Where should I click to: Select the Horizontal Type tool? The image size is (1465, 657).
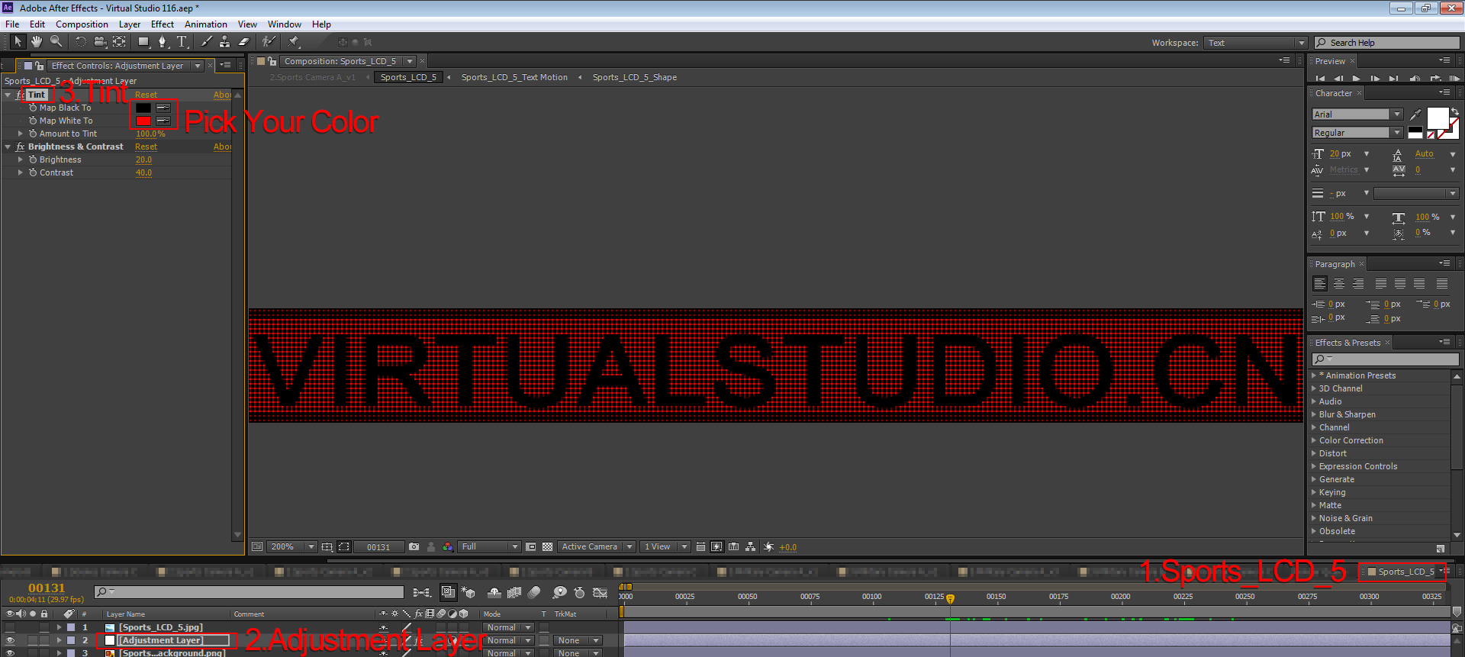182,41
